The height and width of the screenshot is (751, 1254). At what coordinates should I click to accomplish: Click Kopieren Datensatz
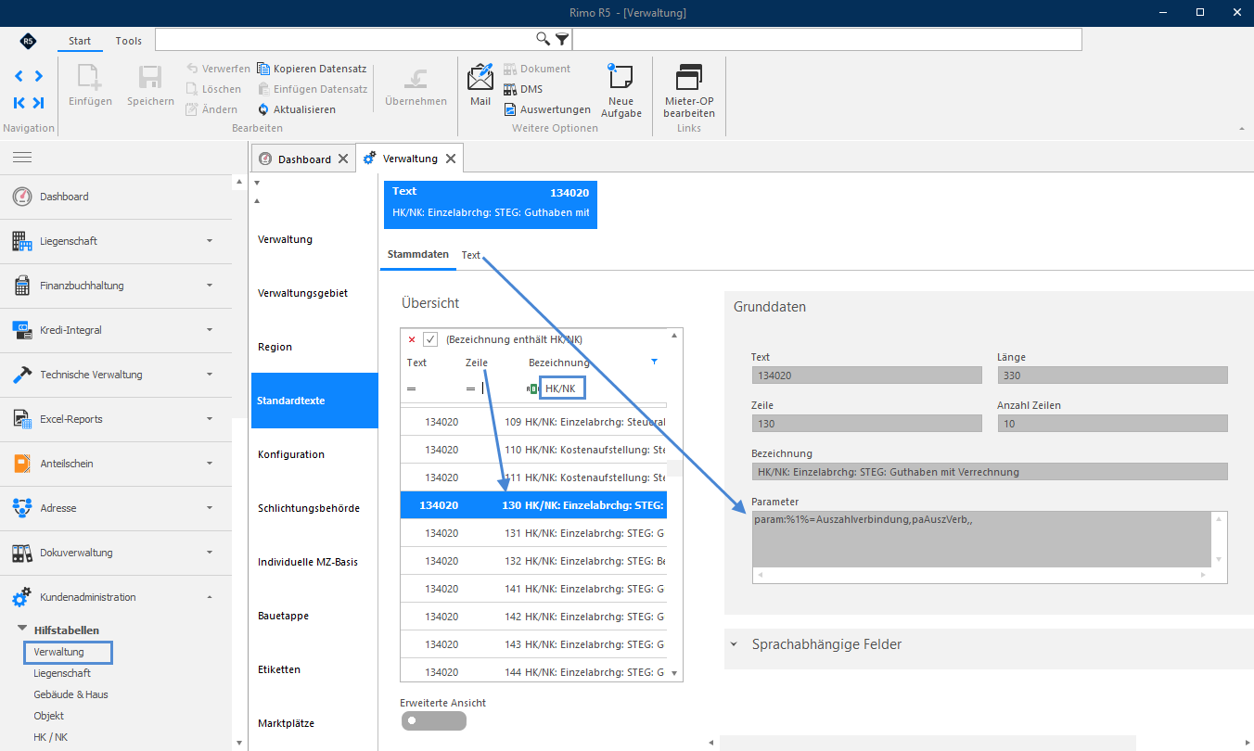[312, 69]
